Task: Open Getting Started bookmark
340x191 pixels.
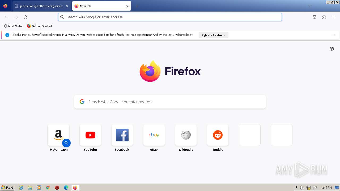Action: pos(39,26)
